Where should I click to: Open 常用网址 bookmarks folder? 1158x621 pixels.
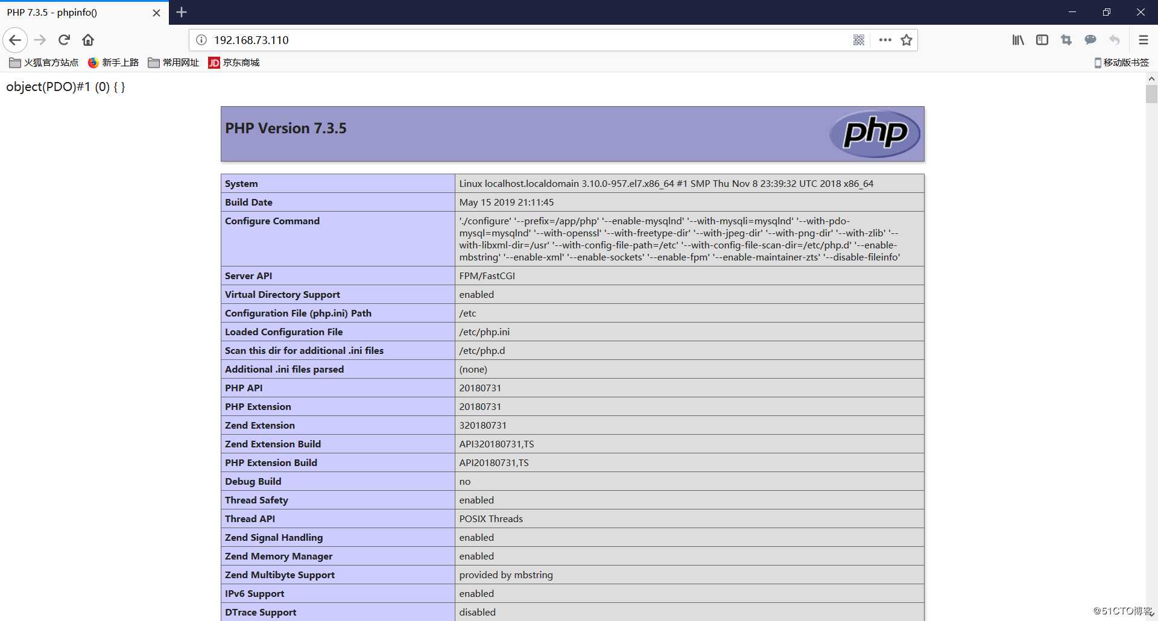[x=174, y=63]
